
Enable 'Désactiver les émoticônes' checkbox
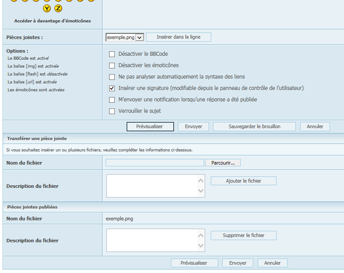pos(112,65)
